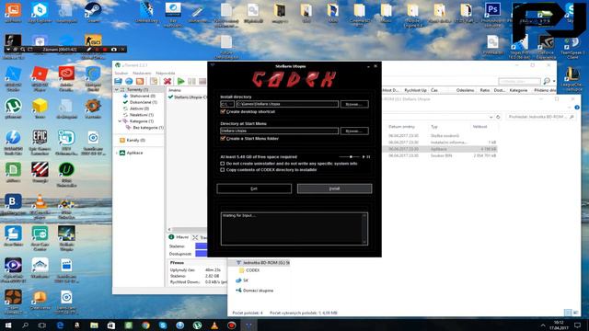The height and width of the screenshot is (331, 589).
Task: Select Neaktivní in uTorrent sidebar
Action: tap(141, 115)
